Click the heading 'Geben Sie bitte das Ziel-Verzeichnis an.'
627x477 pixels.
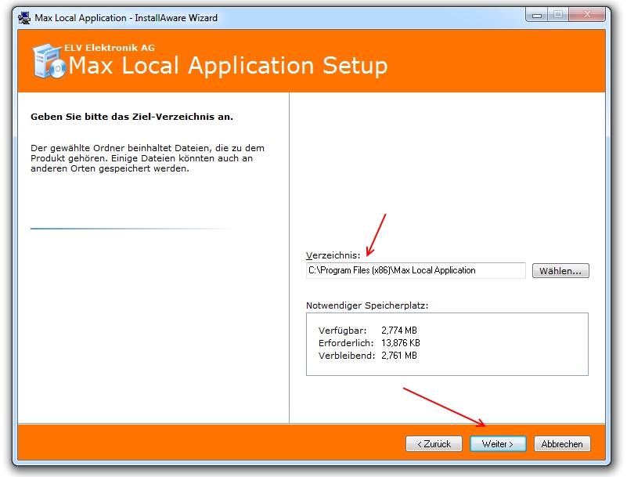point(132,117)
